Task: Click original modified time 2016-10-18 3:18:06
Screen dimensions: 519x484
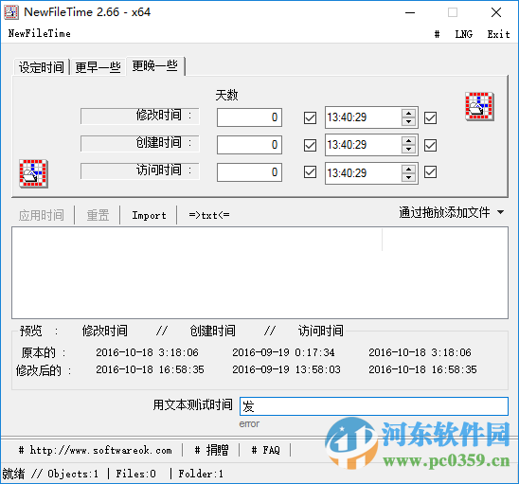Action: pos(147,352)
